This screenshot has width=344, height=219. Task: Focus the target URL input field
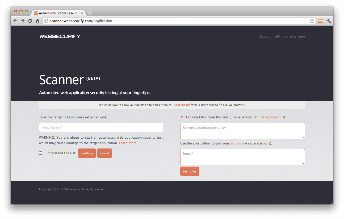pos(101,127)
